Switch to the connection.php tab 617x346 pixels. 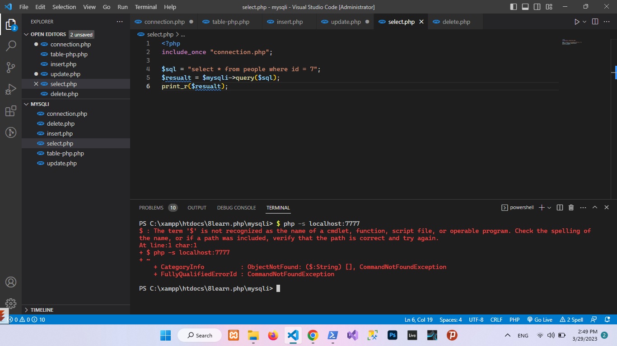point(164,22)
